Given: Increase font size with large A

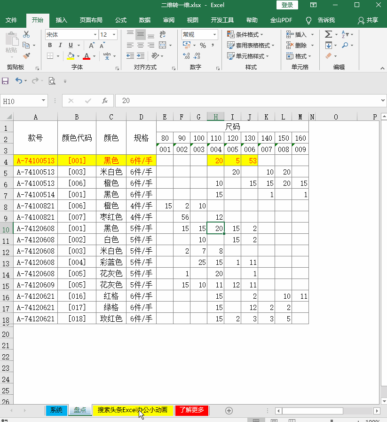Looking at the screenshot, I should click(x=91, y=45).
